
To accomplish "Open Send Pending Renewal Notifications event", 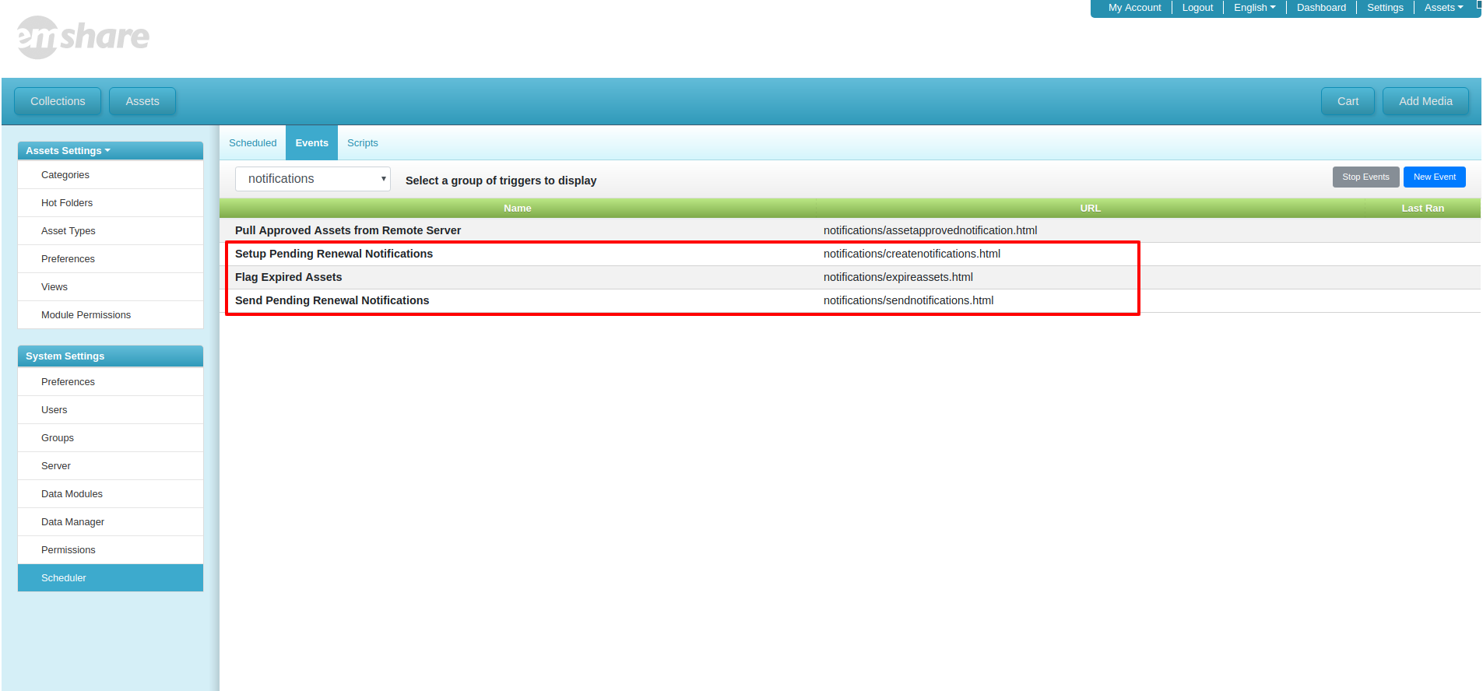I will click(332, 300).
